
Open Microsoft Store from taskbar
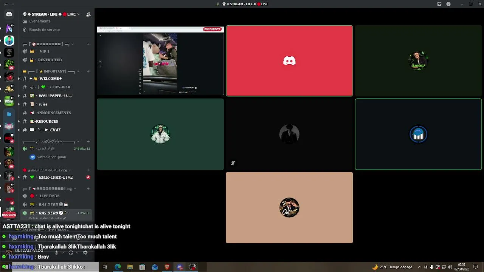[142, 267]
